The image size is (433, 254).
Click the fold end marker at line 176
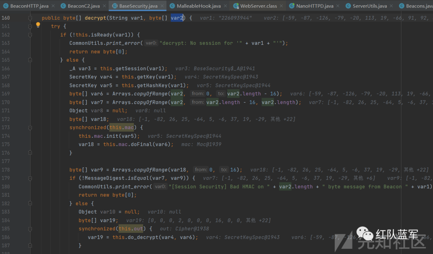[x=30, y=152]
